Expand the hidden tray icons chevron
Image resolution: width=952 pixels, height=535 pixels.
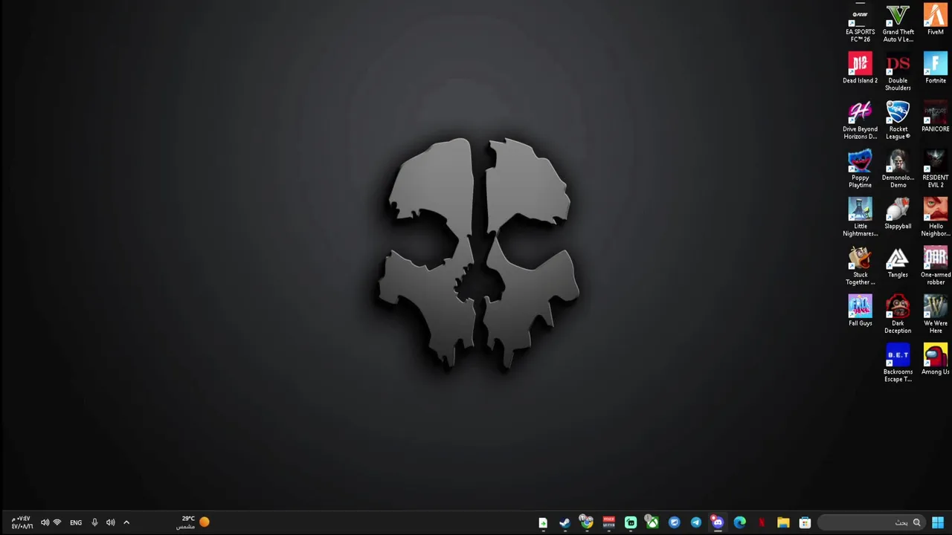point(126,522)
